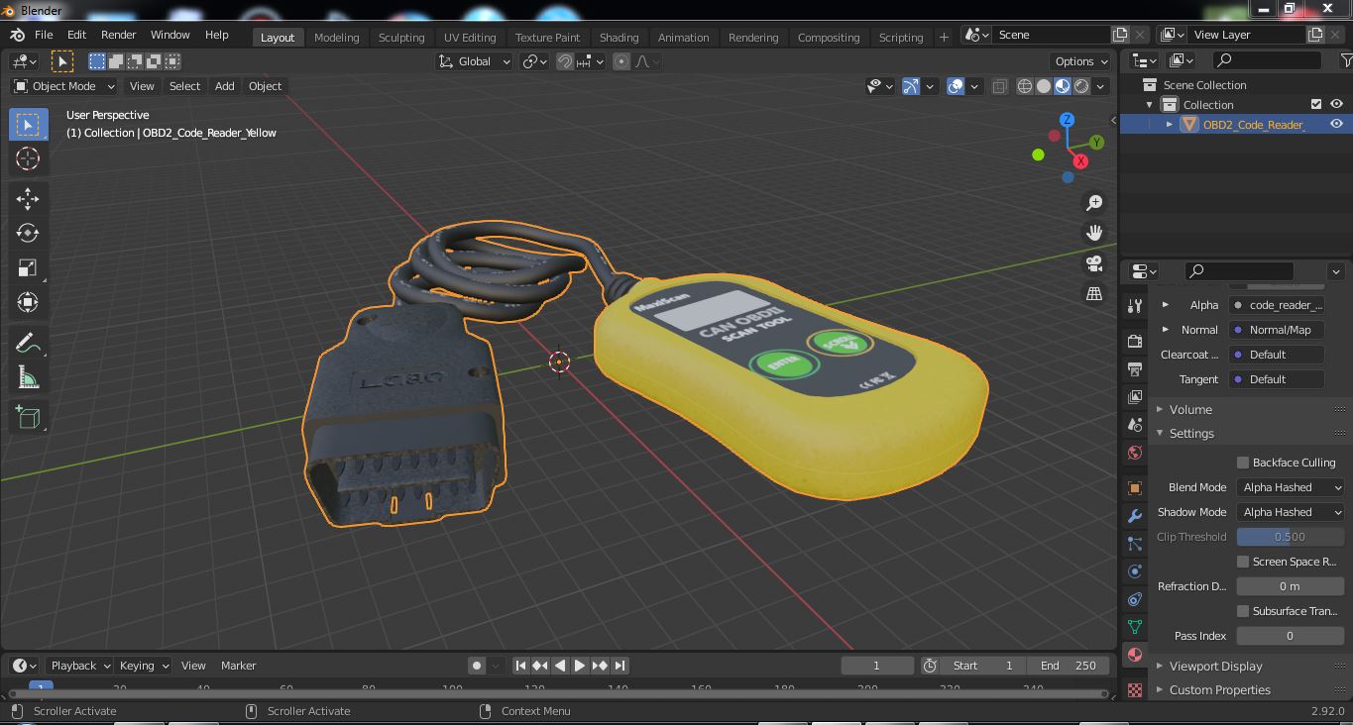
Task: Open the Shadow Mode Alpha Hashed dropdown
Action: tap(1290, 512)
